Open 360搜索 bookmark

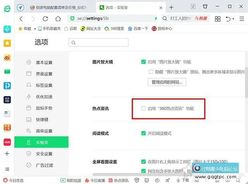click(114, 29)
